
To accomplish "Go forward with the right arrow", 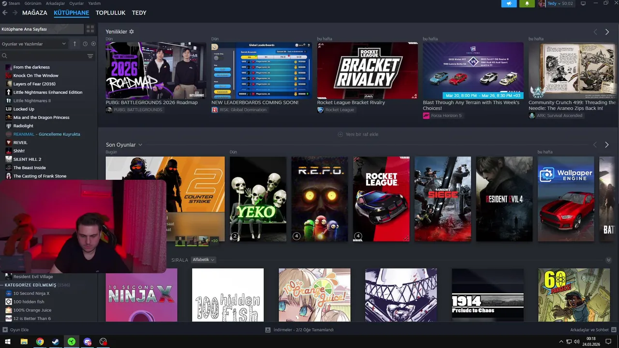I will pos(15,13).
